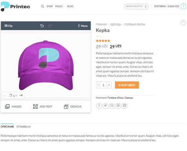Viewport: 187px width, 151px height.
Task: Open the Designs library
Action: 73,107
